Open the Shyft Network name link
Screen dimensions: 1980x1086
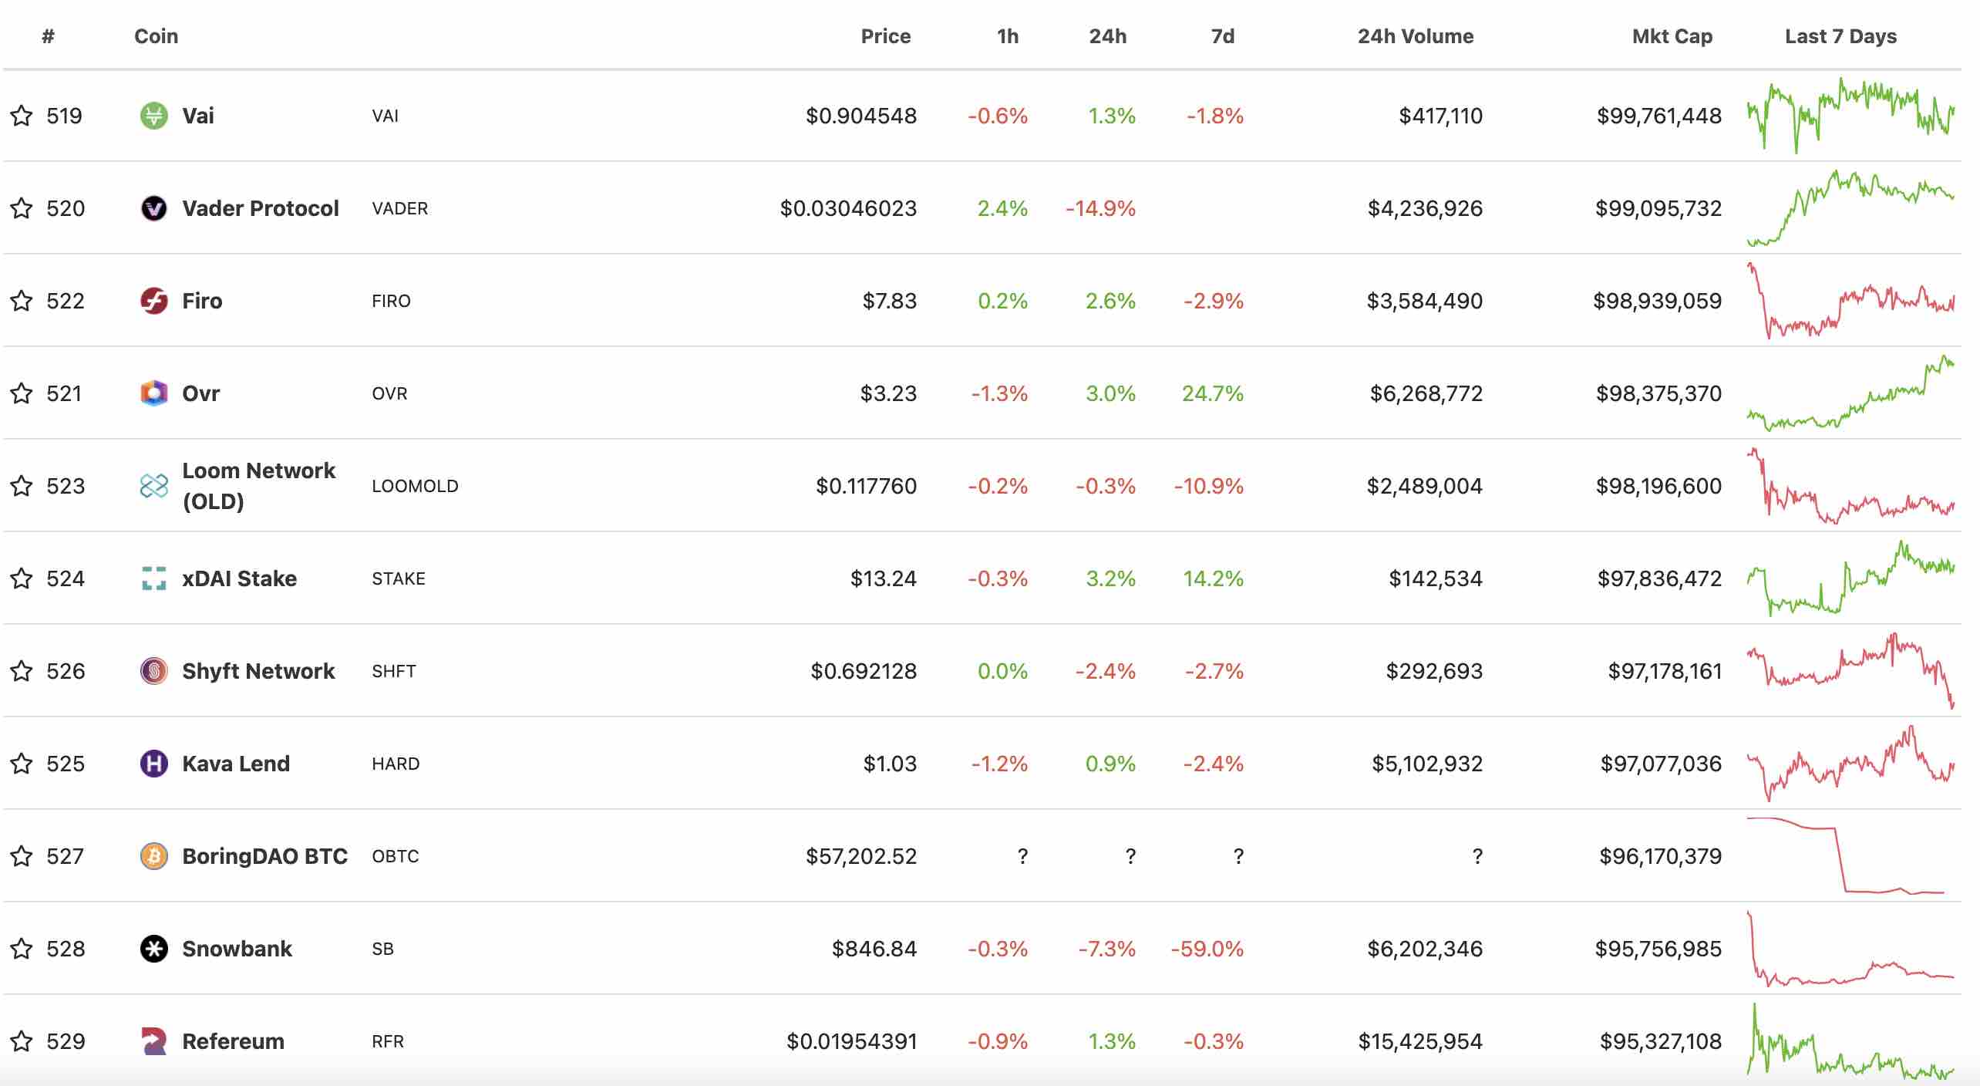click(x=258, y=671)
